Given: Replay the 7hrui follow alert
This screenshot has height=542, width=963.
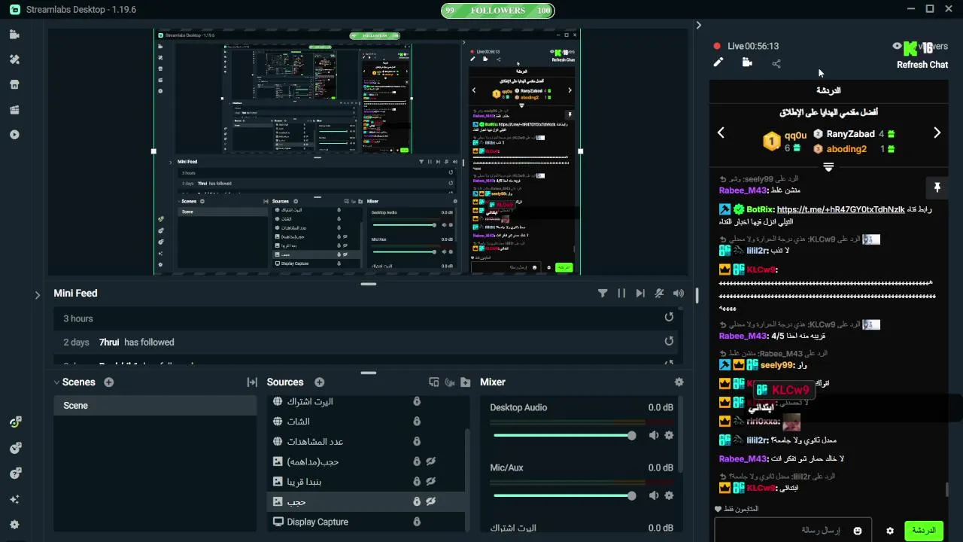Looking at the screenshot, I should tap(669, 342).
